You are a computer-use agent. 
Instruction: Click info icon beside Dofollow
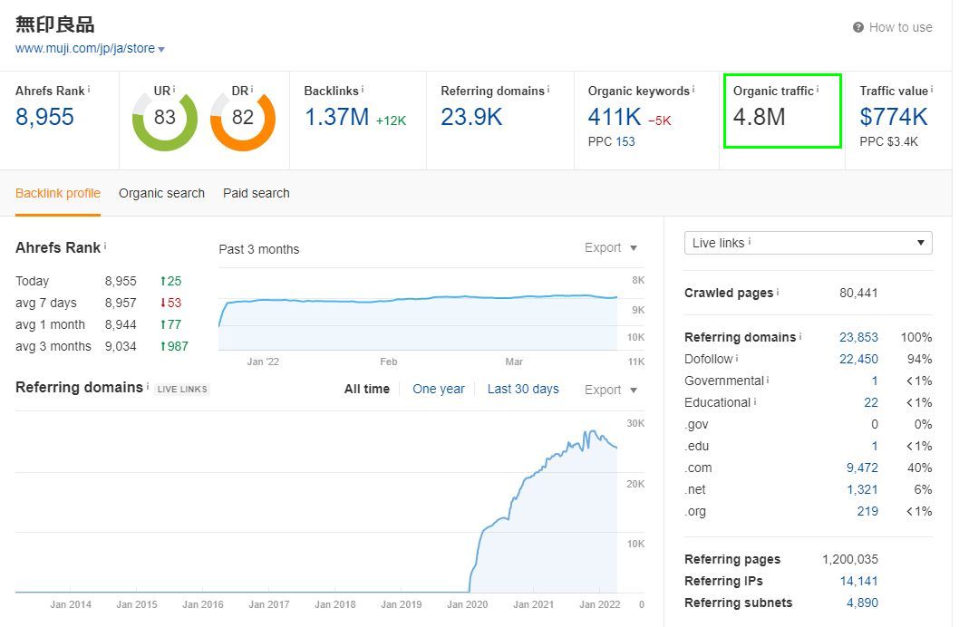(736, 358)
